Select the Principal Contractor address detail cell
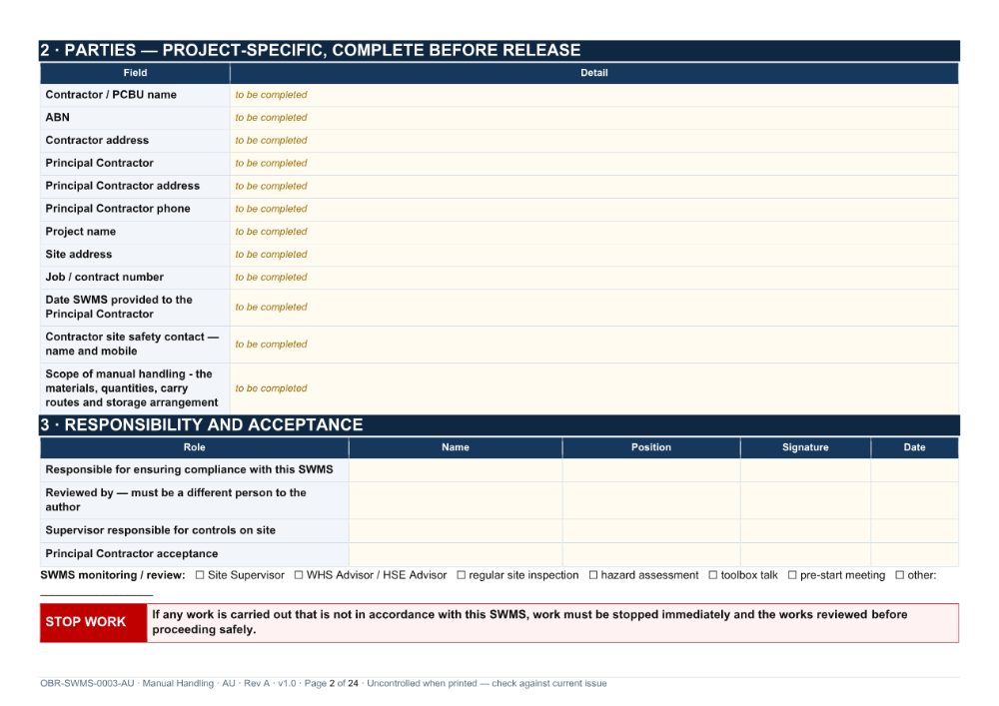The height and width of the screenshot is (706, 999). (593, 187)
